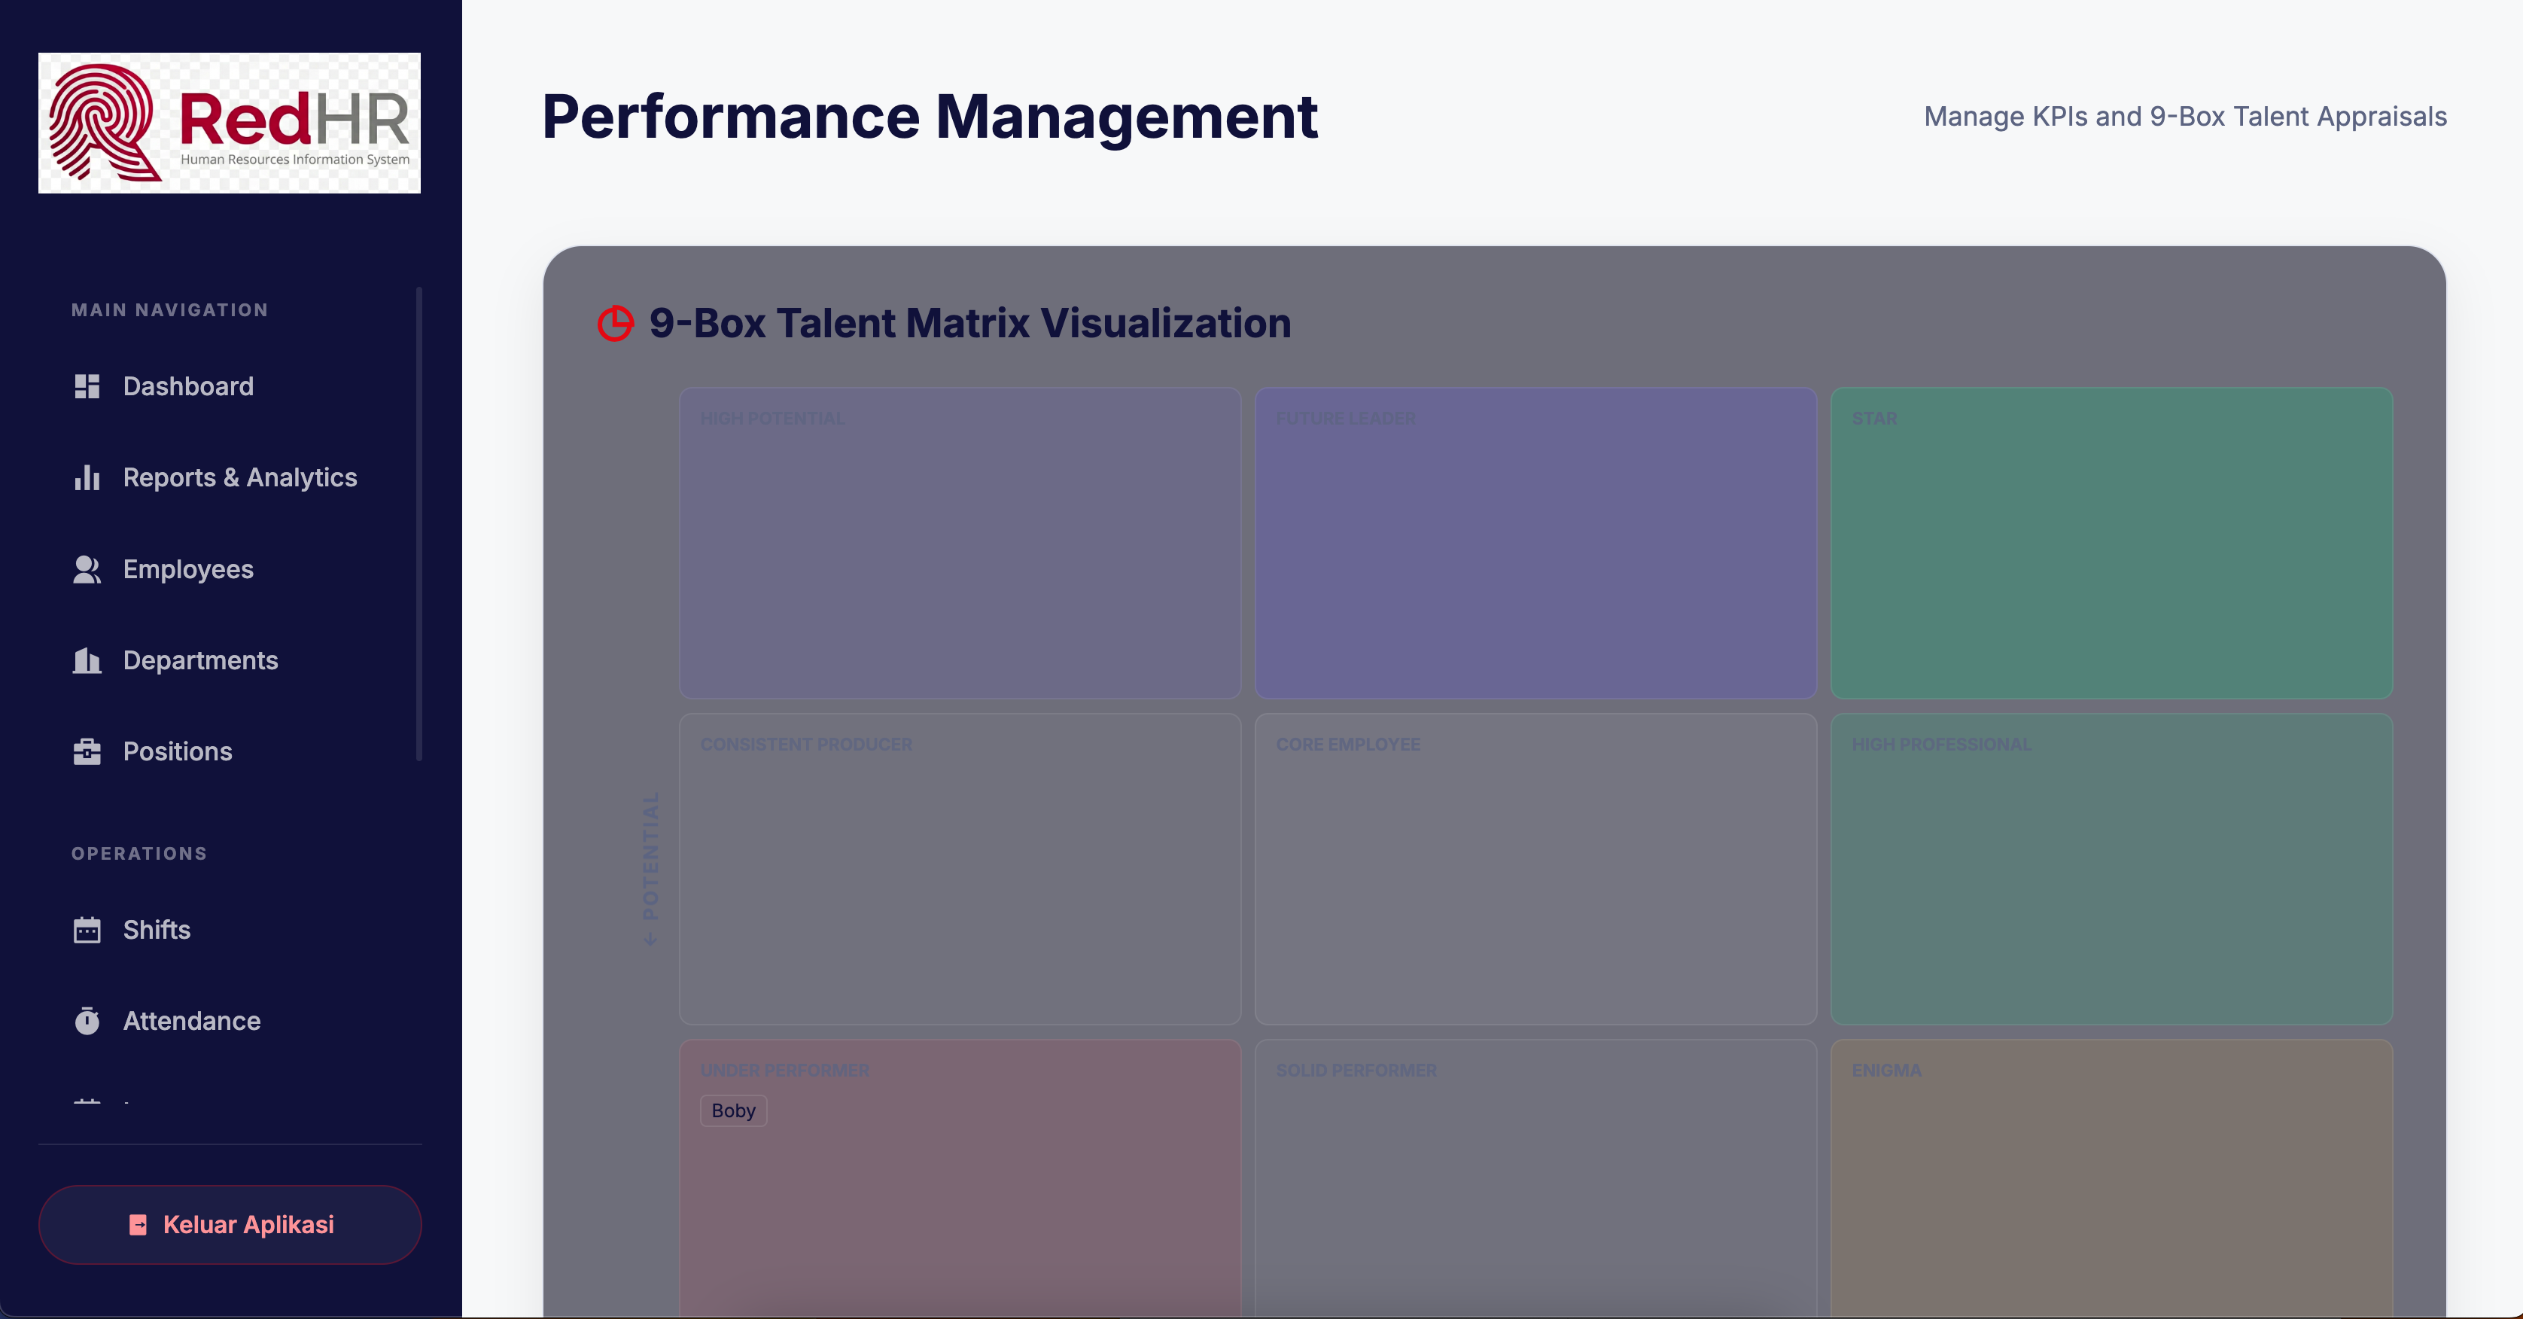
Task: Click the High Professional box
Action: pyautogui.click(x=2111, y=870)
